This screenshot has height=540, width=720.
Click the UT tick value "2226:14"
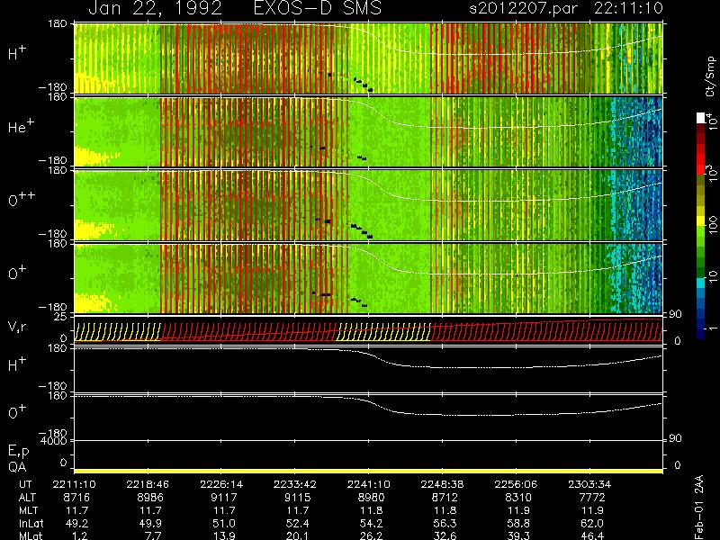[x=221, y=484]
